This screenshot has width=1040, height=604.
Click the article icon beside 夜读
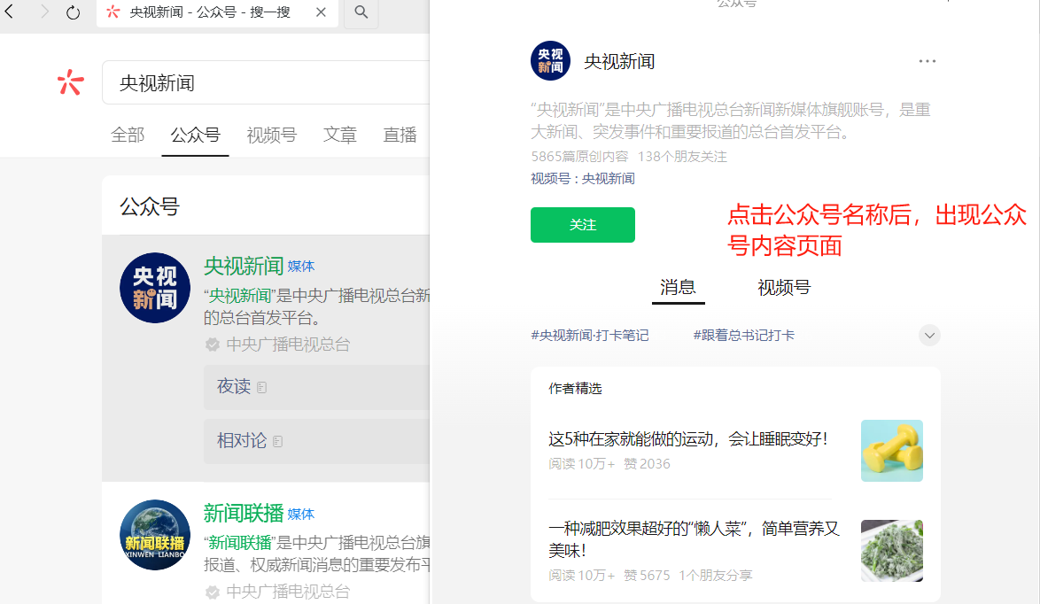pos(262,387)
